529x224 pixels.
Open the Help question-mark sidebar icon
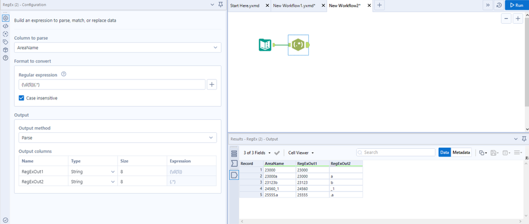point(5,58)
